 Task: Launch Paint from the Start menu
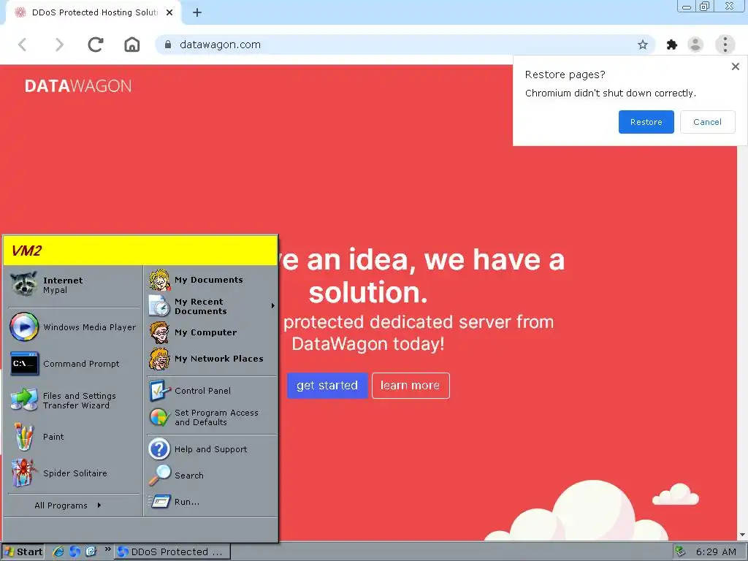click(74, 437)
